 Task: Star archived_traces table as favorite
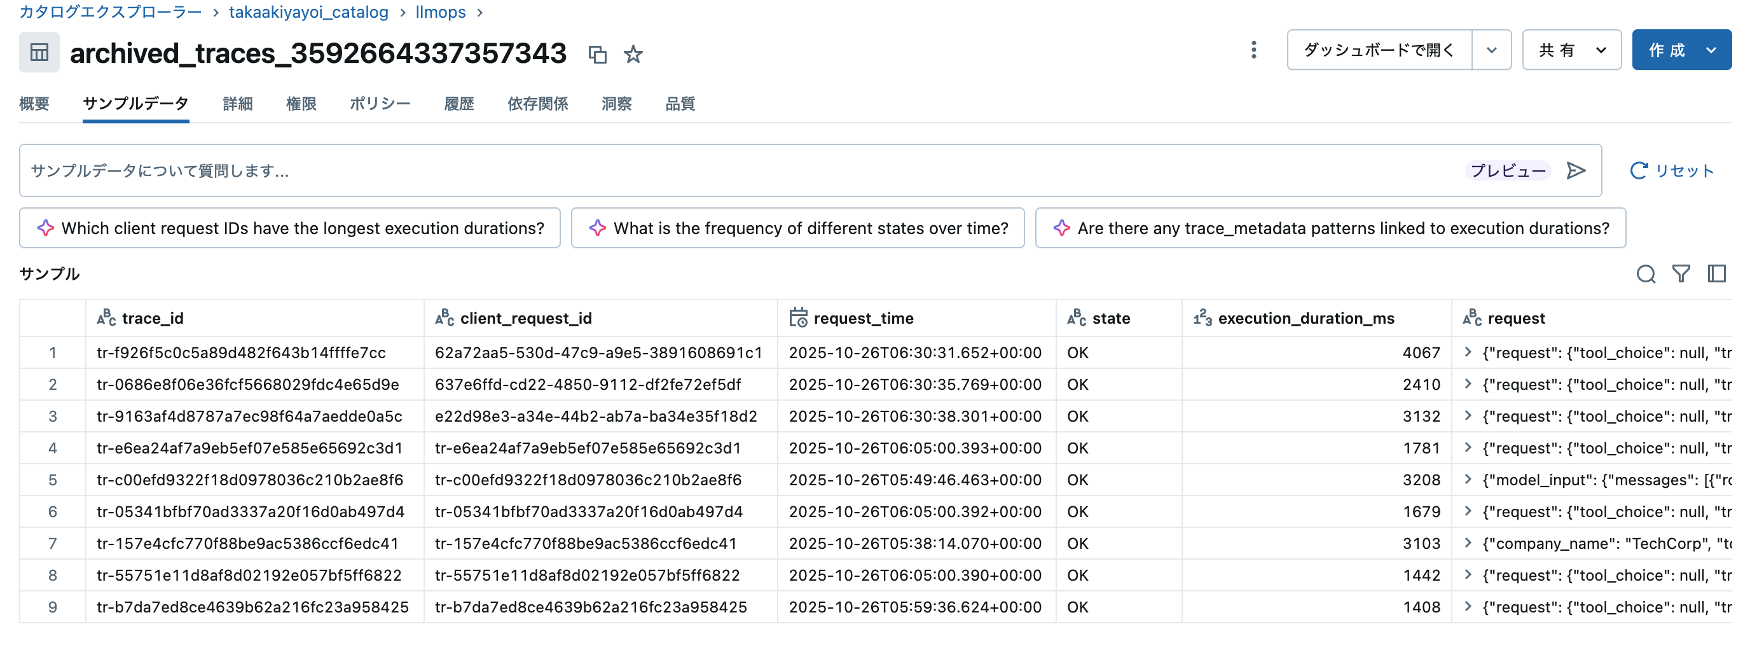633,54
